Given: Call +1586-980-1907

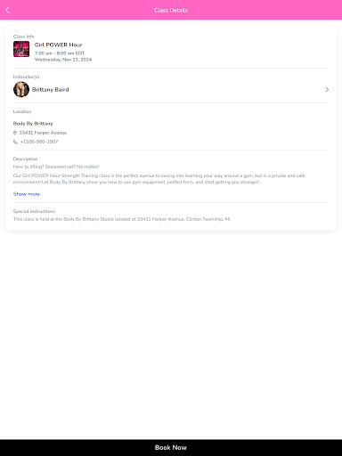Looking at the screenshot, I should (39, 142).
